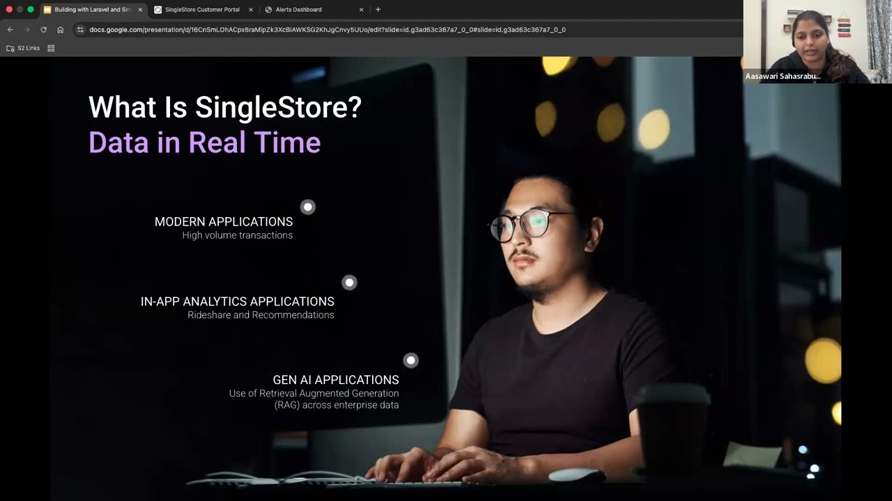Click 'Rideshare and Recommendations' text

coord(261,315)
